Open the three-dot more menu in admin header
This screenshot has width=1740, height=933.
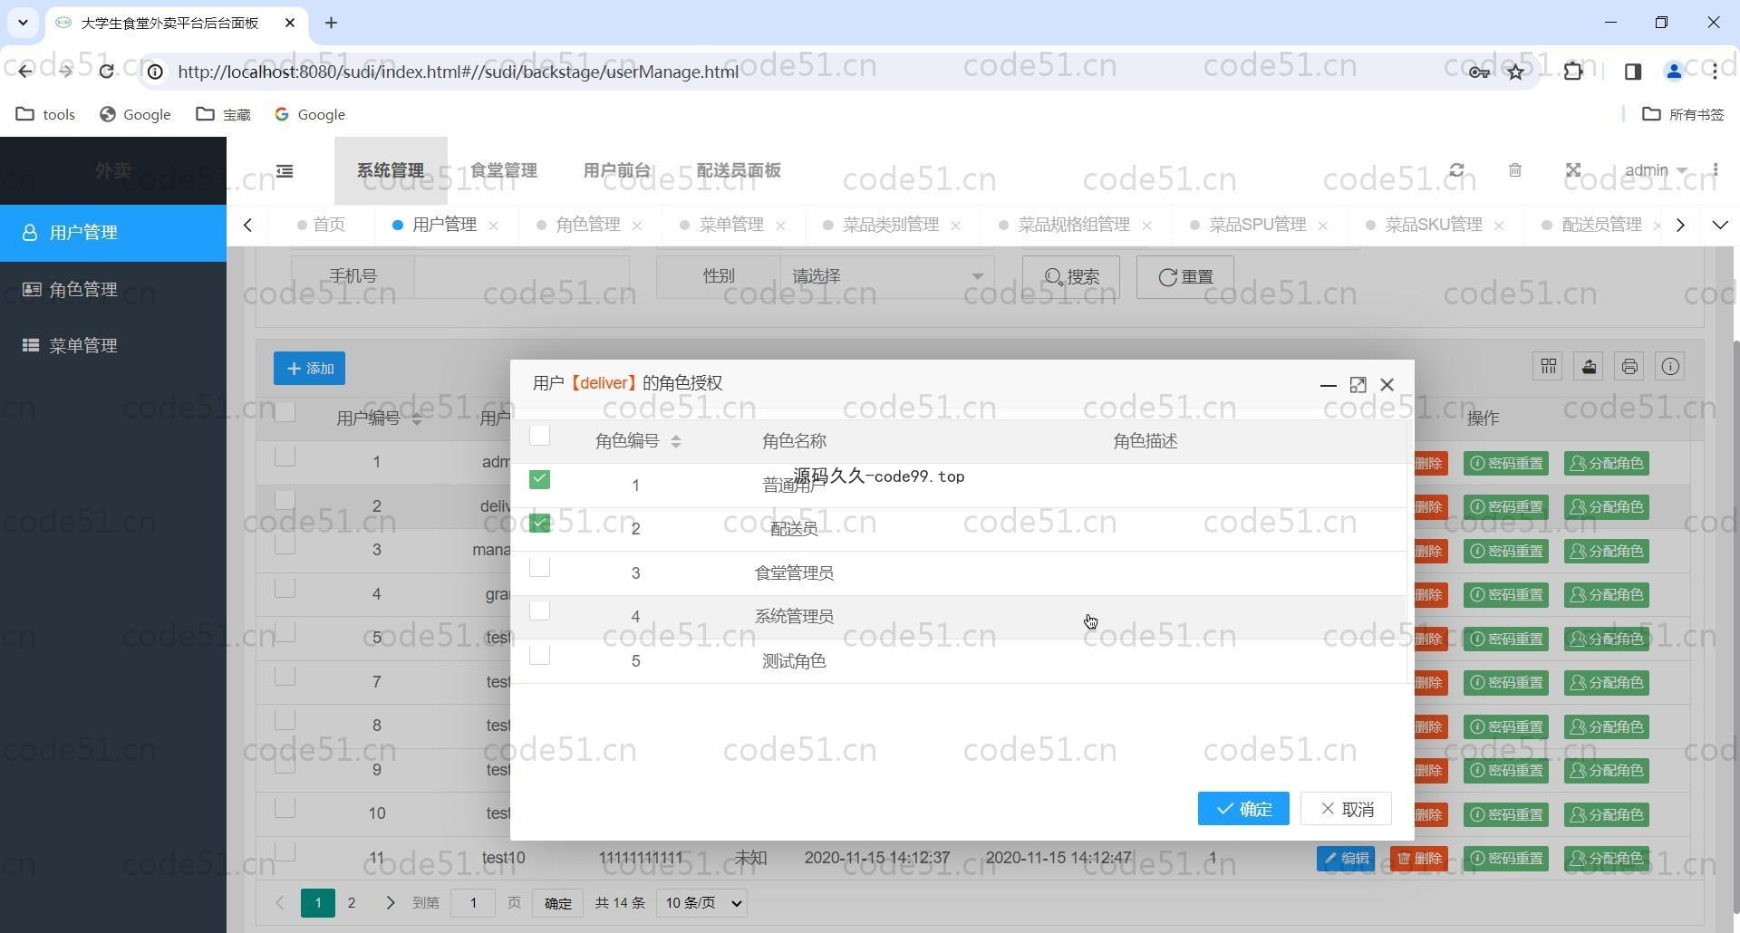pos(1715,170)
